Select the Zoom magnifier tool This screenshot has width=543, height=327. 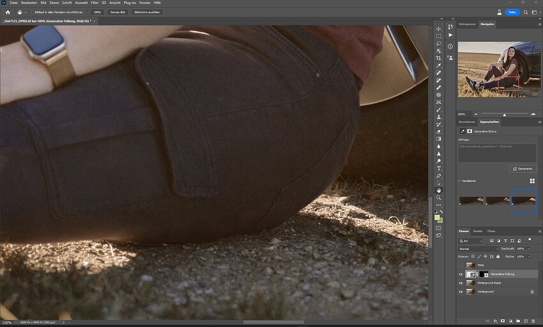(x=439, y=198)
